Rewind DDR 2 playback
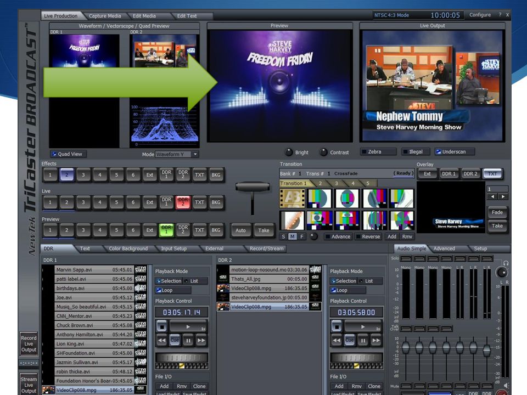The image size is (527, 395). point(337,340)
